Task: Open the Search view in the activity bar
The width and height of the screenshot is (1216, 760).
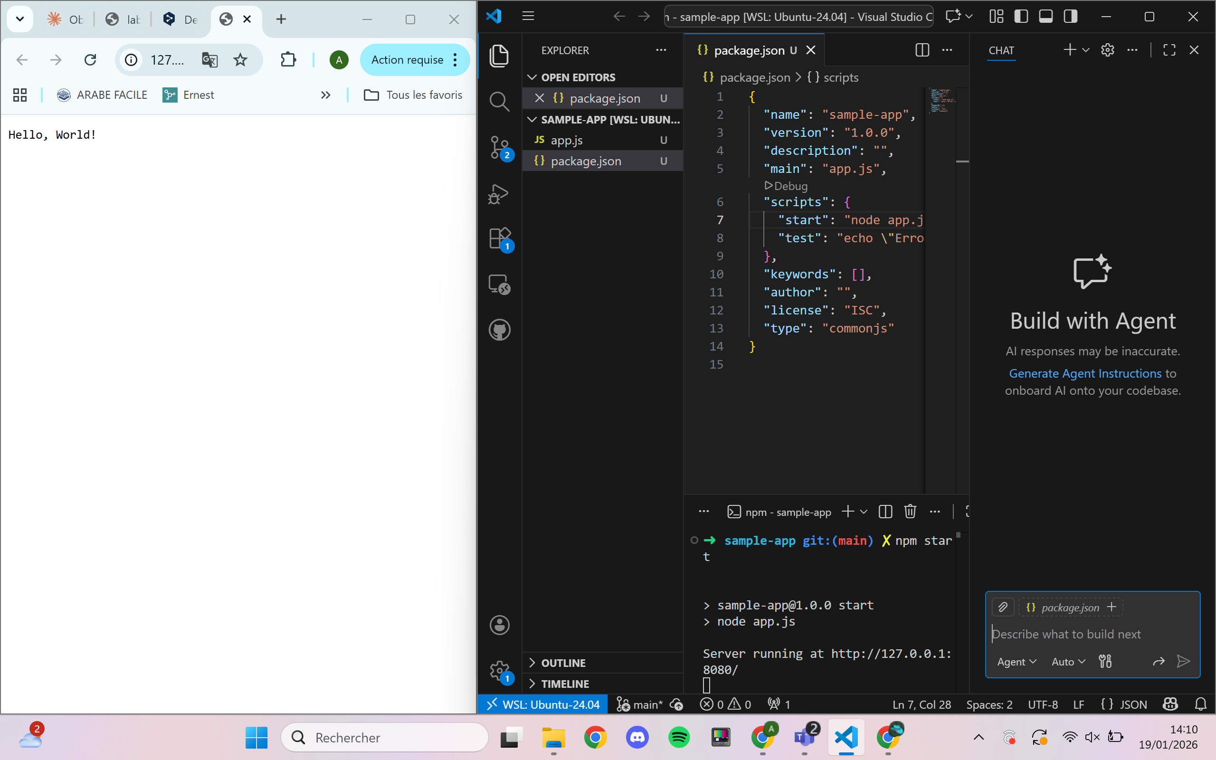Action: 499,101
